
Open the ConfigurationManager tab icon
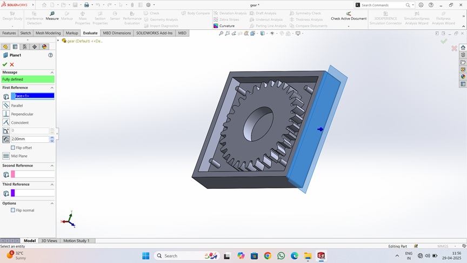coord(25,47)
